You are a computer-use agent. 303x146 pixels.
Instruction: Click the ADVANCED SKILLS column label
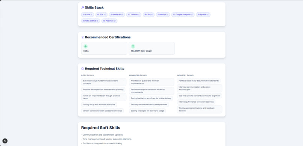coord(138,75)
